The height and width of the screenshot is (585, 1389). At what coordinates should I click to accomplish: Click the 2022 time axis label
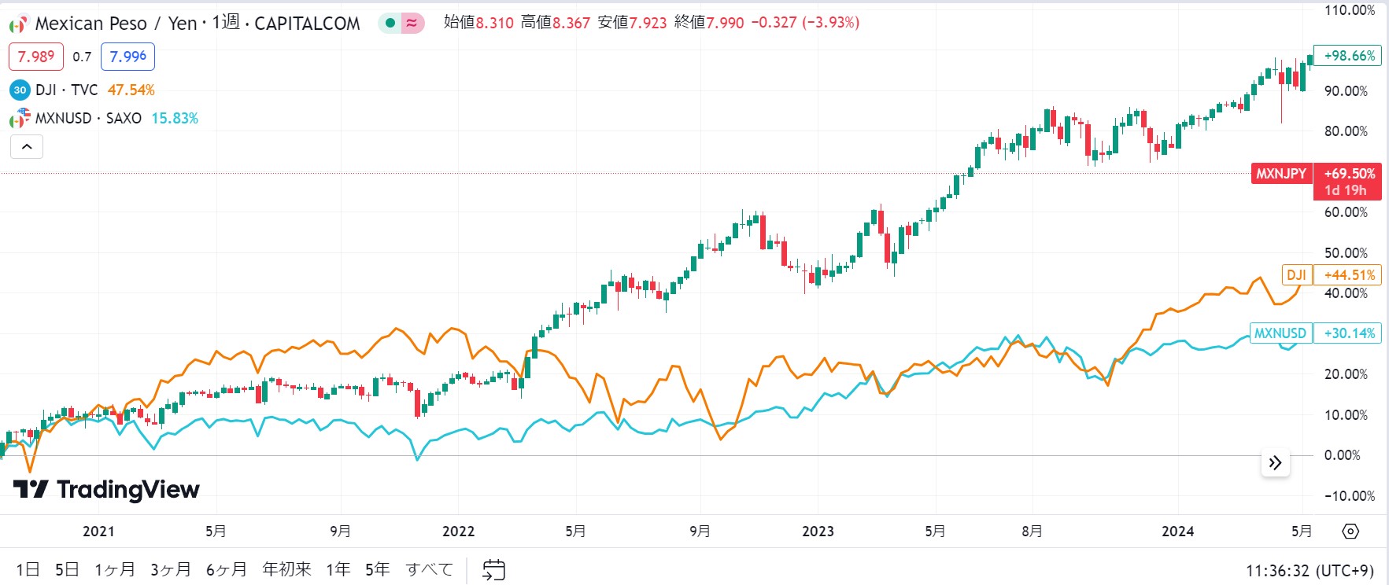[x=459, y=532]
